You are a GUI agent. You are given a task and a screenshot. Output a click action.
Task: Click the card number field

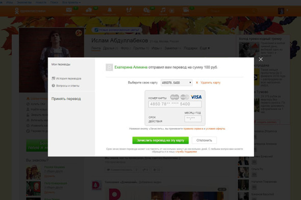[x=175, y=104]
